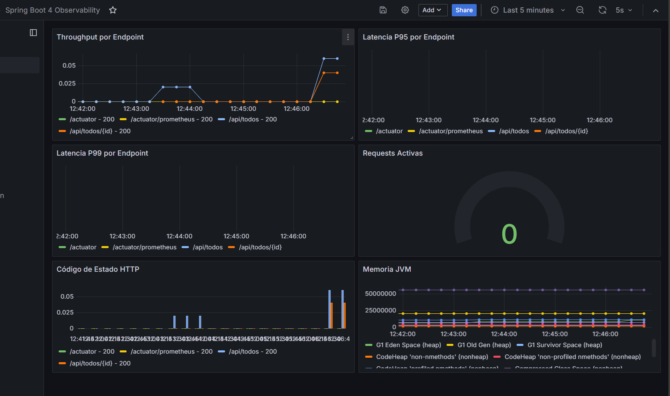The height and width of the screenshot is (396, 670).
Task: Click the zoom out time range icon
Action: [580, 10]
